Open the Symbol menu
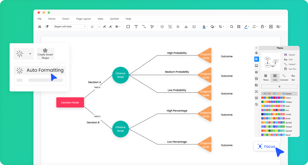The image size is (308, 165). click(x=114, y=19)
